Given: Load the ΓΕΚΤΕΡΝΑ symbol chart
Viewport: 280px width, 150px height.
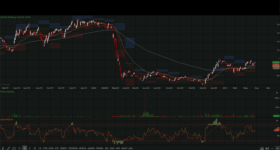Looking at the screenshot, I should click(x=73, y=148).
